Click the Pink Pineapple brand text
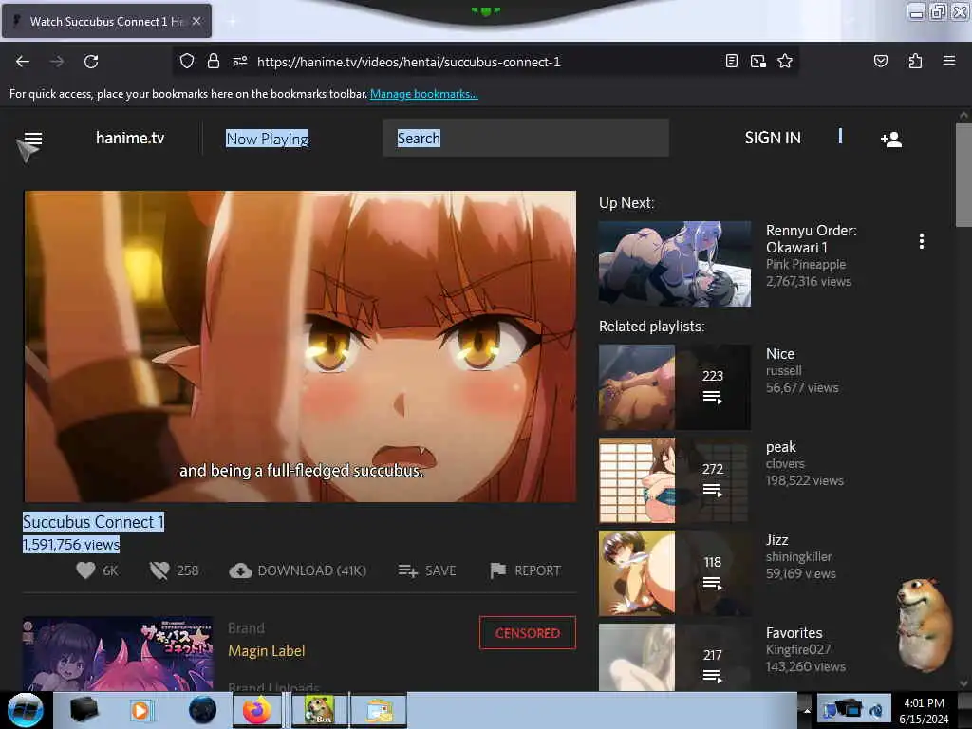 pyautogui.click(x=805, y=264)
